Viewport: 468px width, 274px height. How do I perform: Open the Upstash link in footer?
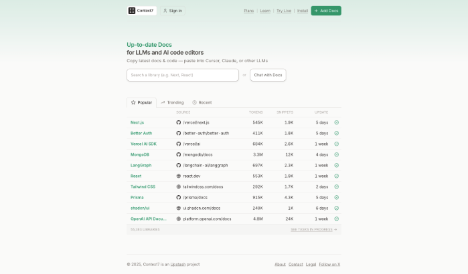point(177,264)
